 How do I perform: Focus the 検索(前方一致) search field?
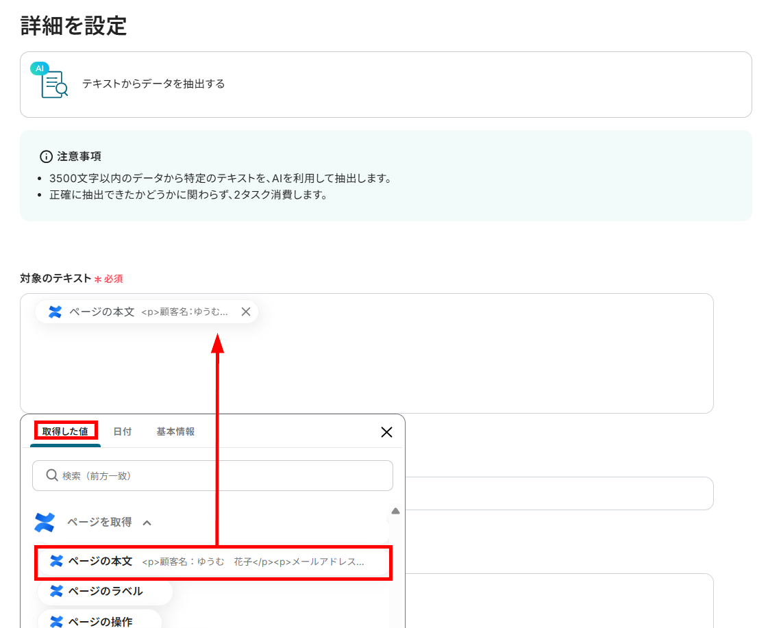(212, 475)
